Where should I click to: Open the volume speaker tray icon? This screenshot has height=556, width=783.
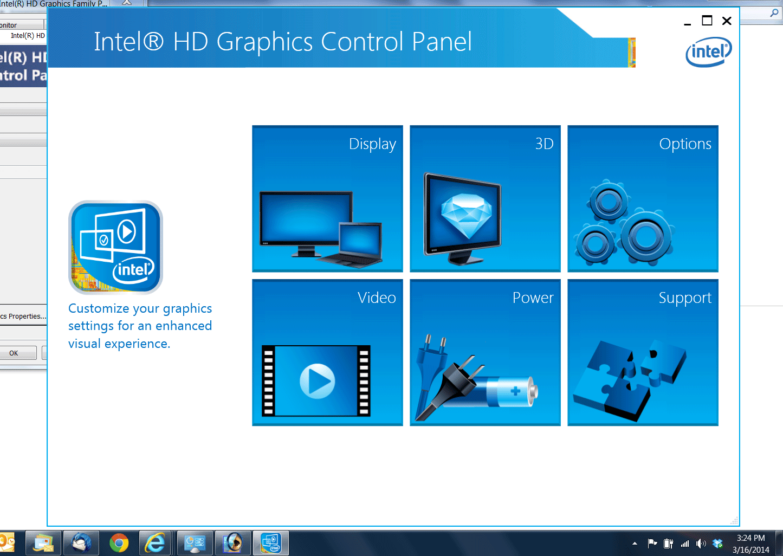(701, 544)
